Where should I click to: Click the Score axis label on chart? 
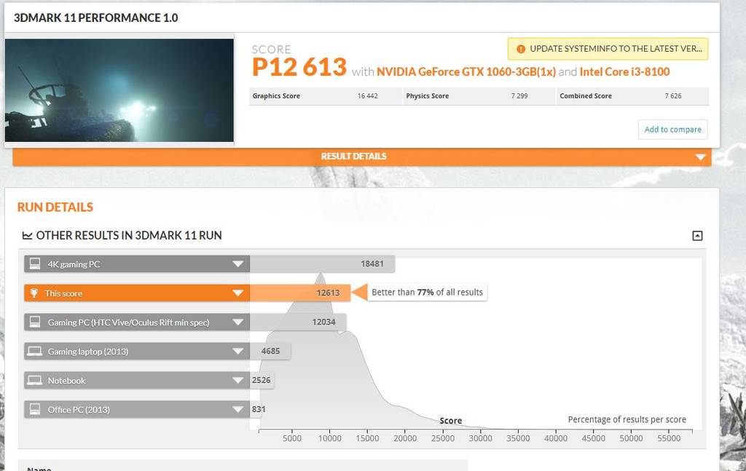click(450, 421)
